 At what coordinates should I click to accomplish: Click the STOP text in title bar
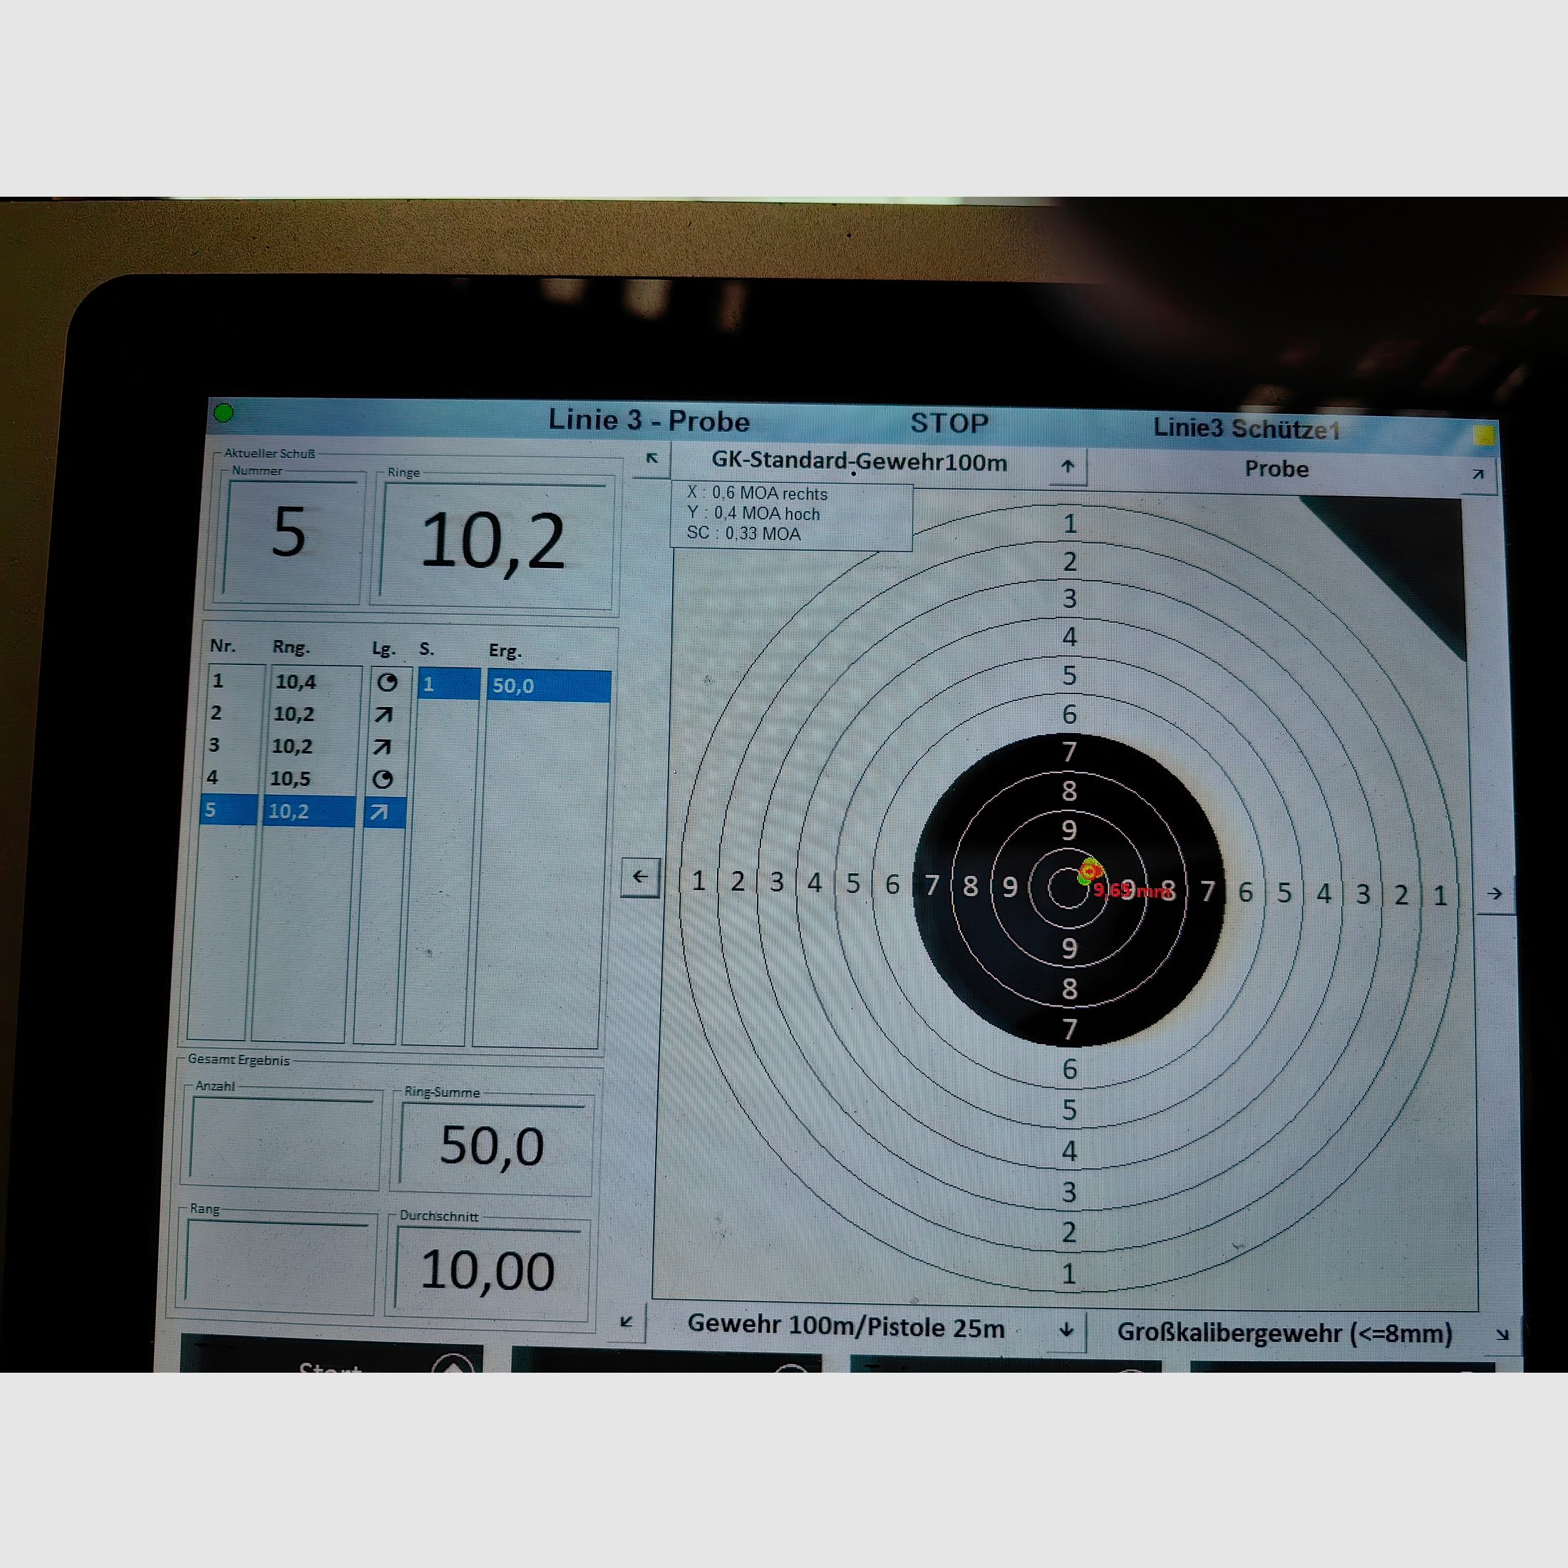949,423
